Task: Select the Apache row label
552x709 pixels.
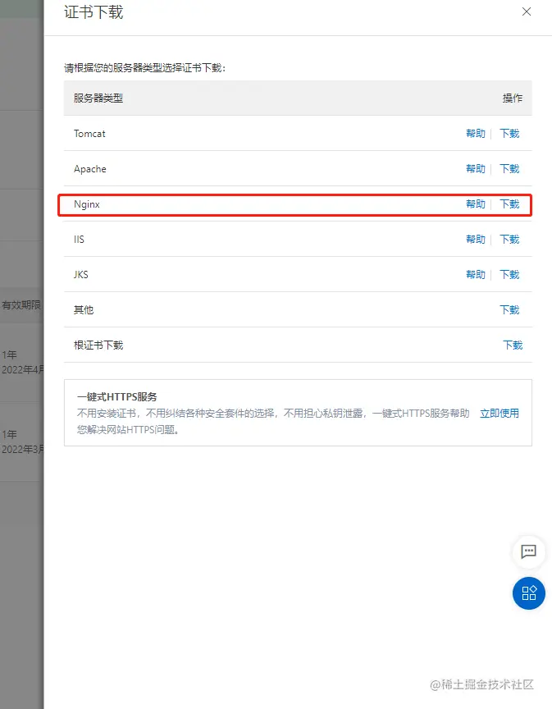Action: point(90,169)
